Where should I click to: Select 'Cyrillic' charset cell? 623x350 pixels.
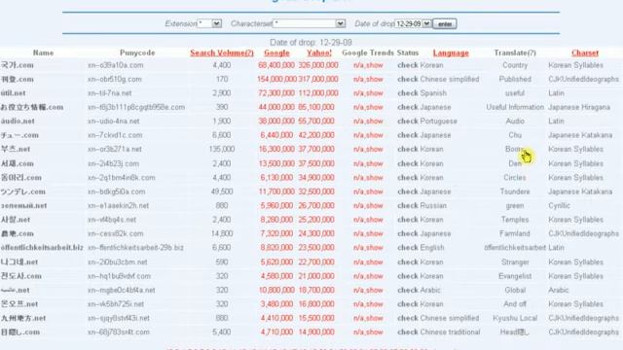[x=559, y=205]
